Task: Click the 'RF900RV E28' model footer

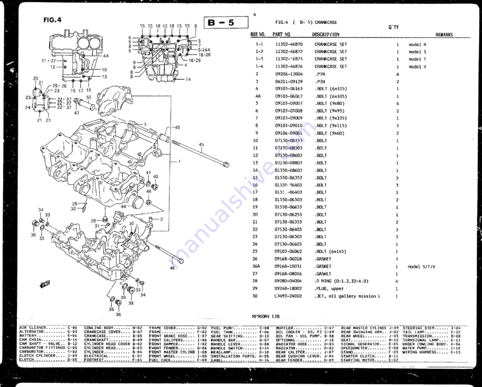Action: [266, 316]
